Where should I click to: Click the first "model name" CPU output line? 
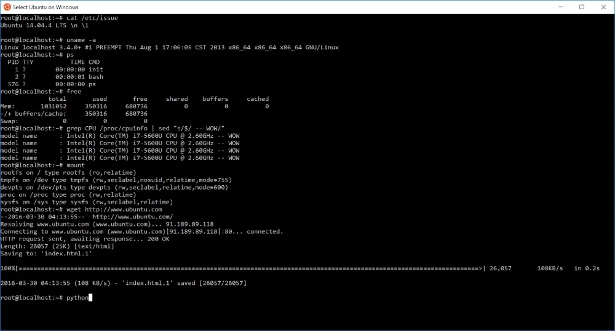(120, 136)
